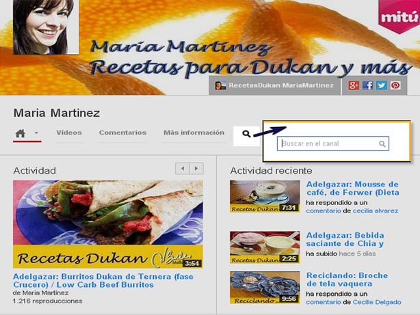Click the de Maria Martinez byline

(x=40, y=293)
